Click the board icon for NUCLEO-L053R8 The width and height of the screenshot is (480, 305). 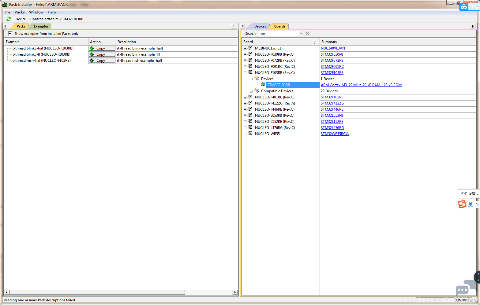(250, 115)
